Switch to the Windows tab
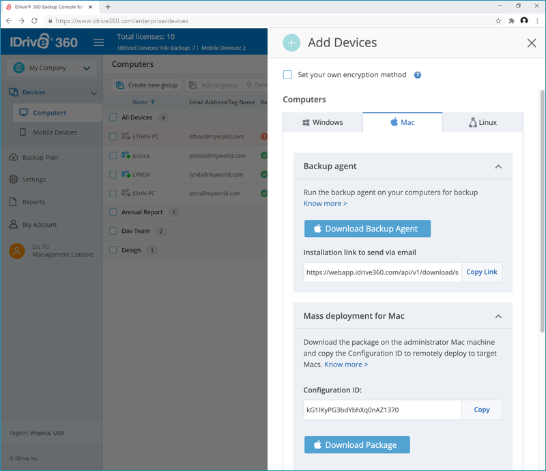 [x=323, y=122]
